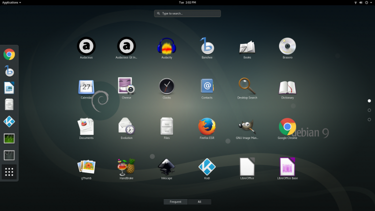Launch Desktop Search
The width and height of the screenshot is (375, 211).
(247, 88)
